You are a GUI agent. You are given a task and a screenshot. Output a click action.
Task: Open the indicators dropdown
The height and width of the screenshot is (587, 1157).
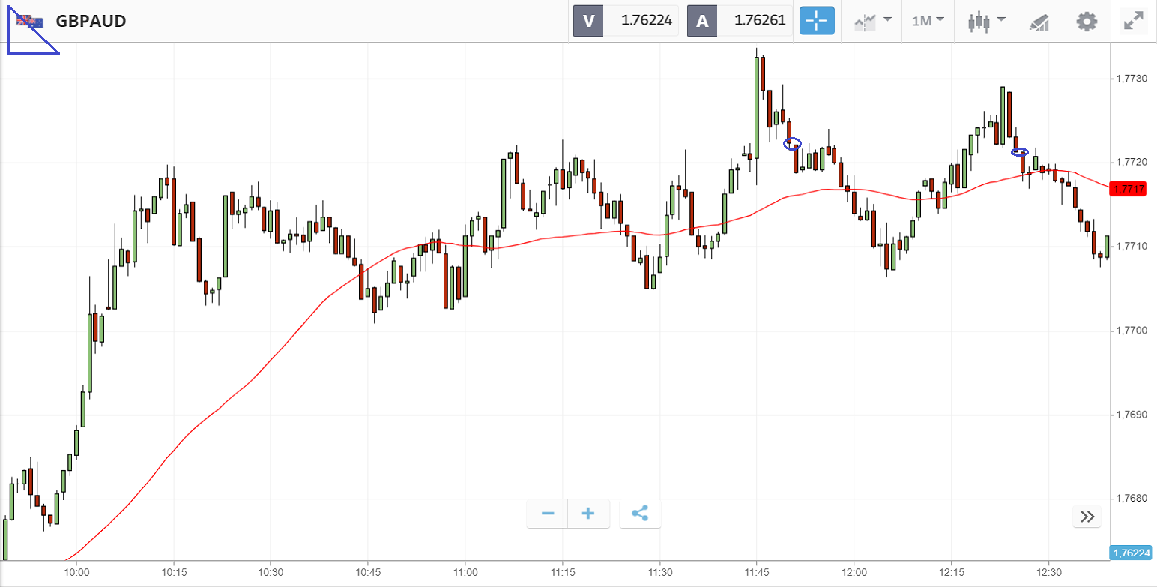tap(873, 21)
